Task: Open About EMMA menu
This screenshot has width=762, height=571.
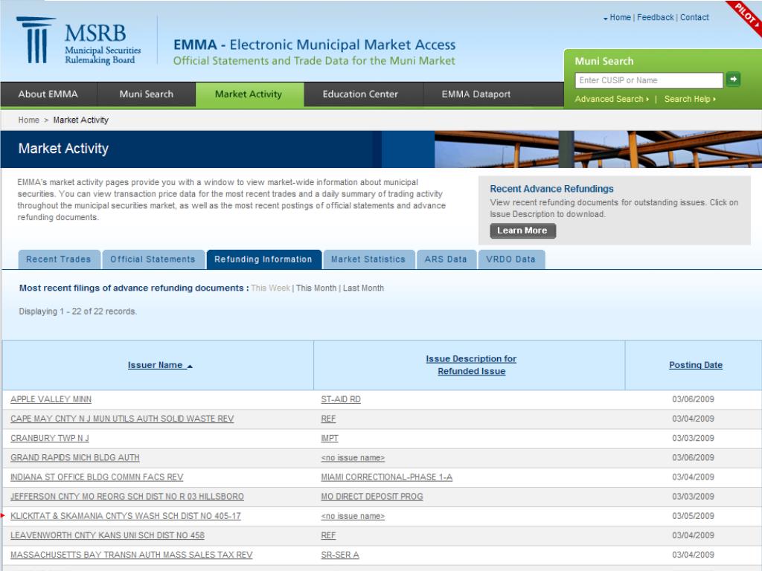Action: (48, 94)
